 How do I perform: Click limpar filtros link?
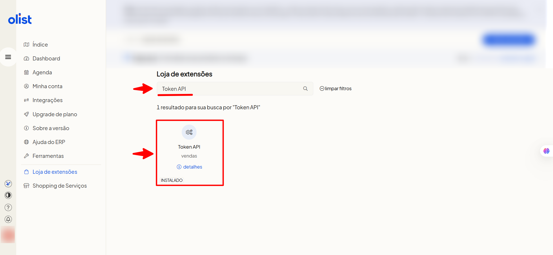pyautogui.click(x=336, y=88)
